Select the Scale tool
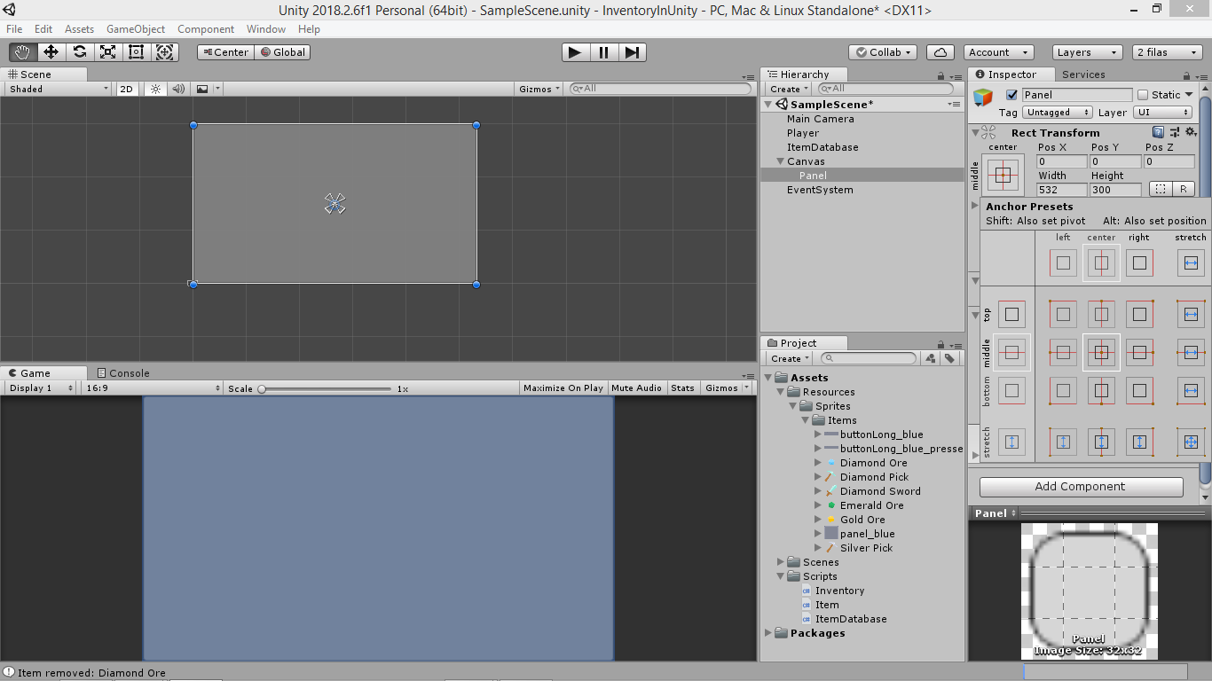1212x681 pixels. pyautogui.click(x=107, y=52)
